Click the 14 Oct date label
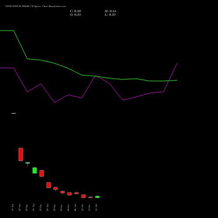The height and width of the screenshot is (218, 218). [96, 208]
